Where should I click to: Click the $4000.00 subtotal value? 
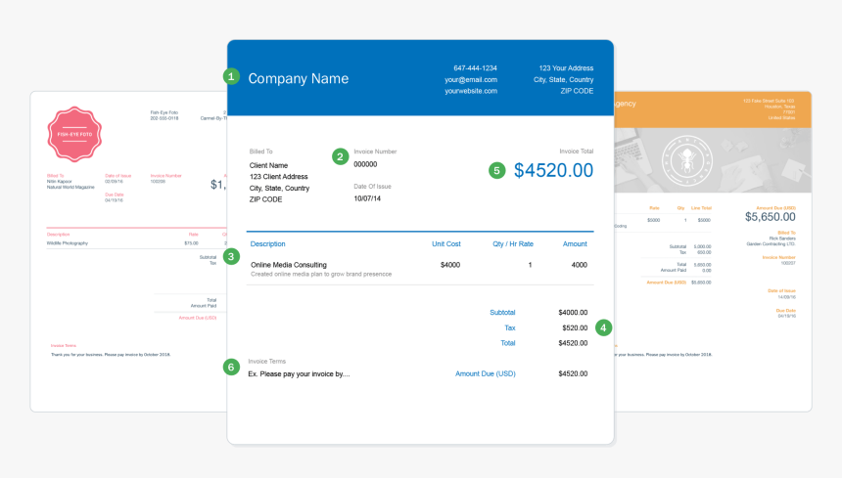(x=573, y=313)
